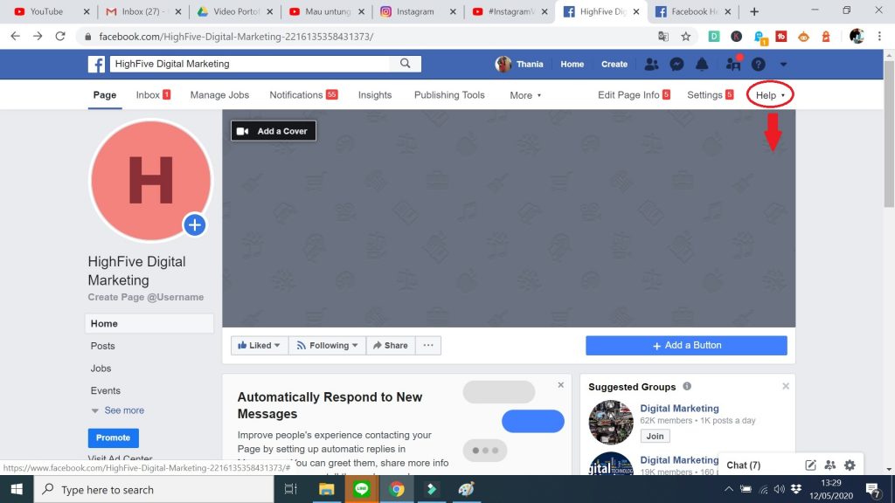Open Messenger icon in Facebook header
This screenshot has height=503, width=895.
coord(676,65)
